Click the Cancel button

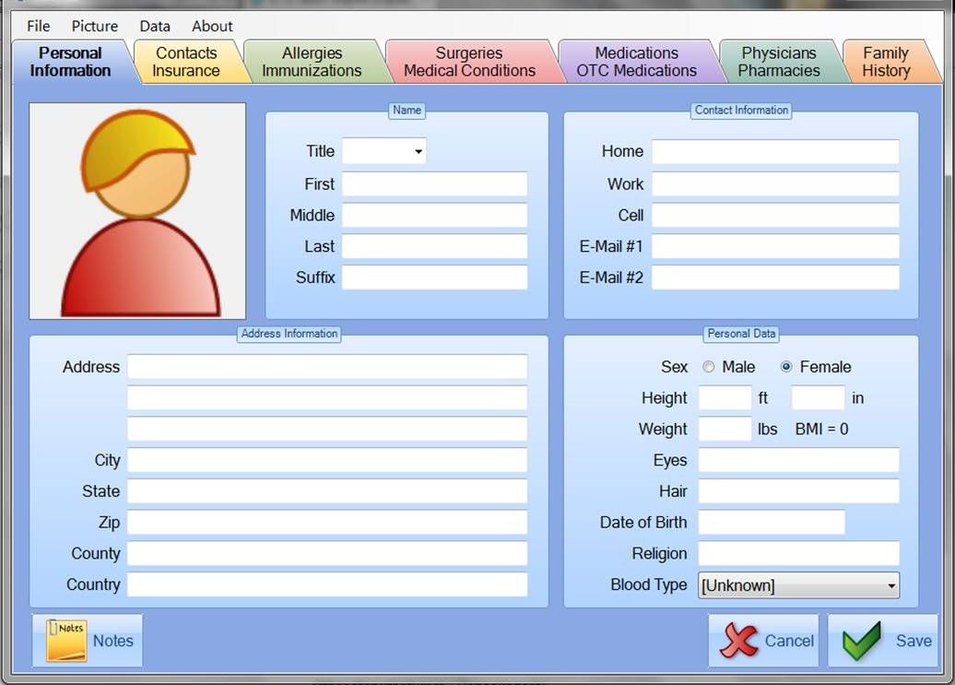click(765, 641)
